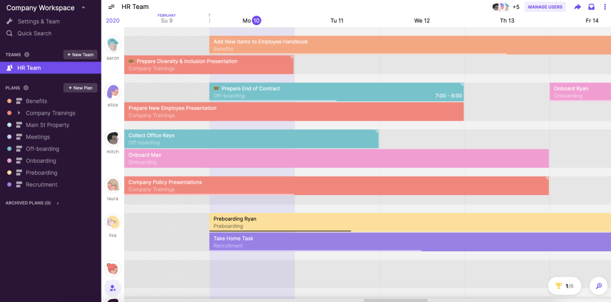The height and width of the screenshot is (302, 611).
Task: Open the three-dot more options menu
Action: click(604, 7)
